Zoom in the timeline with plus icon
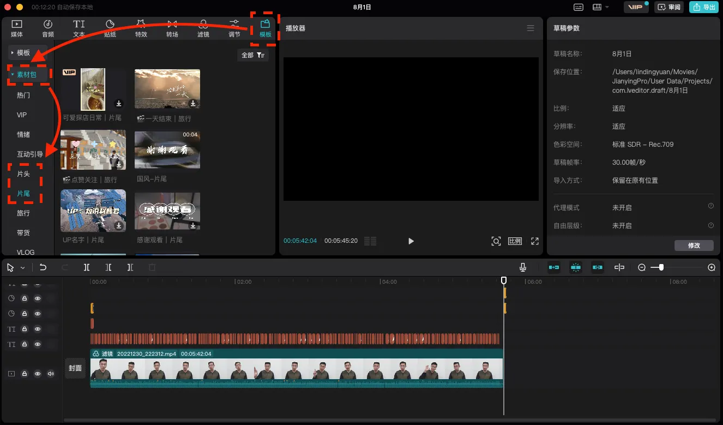Screen dimensions: 723x425 (712, 267)
